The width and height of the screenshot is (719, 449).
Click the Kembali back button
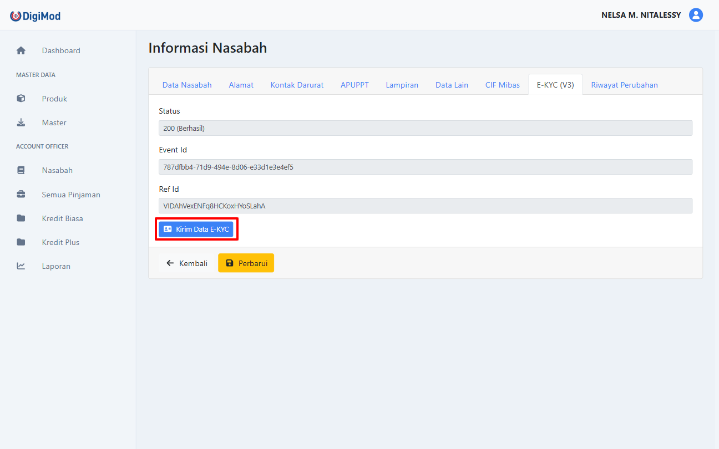pyautogui.click(x=186, y=263)
